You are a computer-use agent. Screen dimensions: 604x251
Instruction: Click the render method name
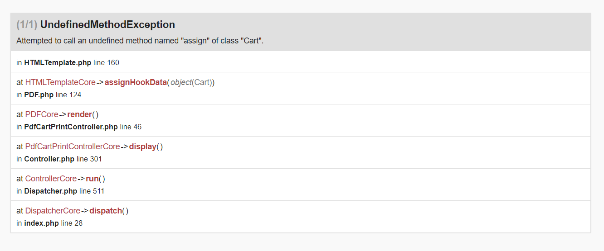(79, 114)
